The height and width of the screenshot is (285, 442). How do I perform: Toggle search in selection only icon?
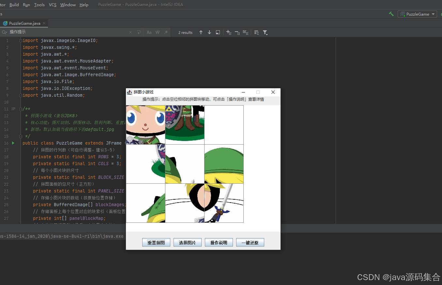click(218, 32)
